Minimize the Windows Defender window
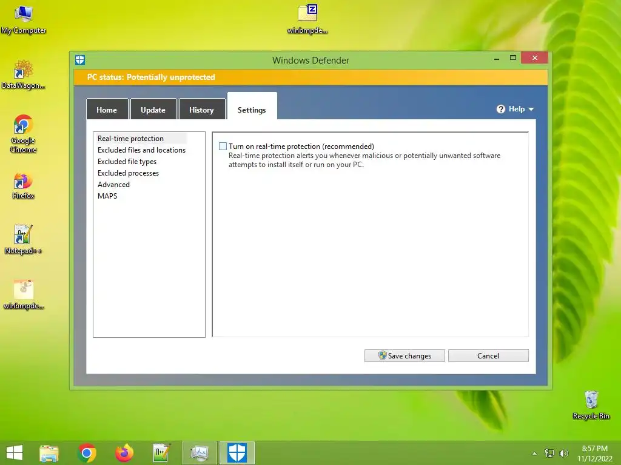The width and height of the screenshot is (621, 465). pos(497,58)
